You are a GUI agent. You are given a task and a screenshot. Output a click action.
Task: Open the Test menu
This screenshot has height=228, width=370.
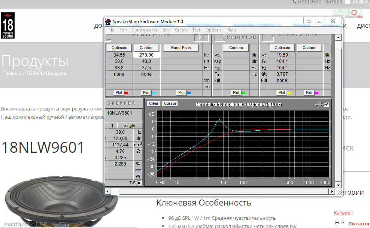click(x=196, y=30)
